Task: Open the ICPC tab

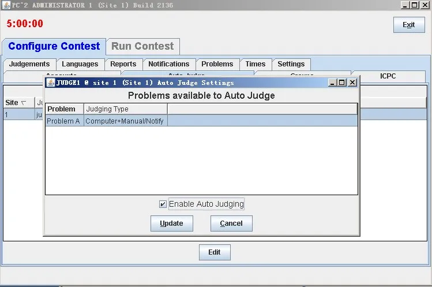Action: tap(388, 76)
